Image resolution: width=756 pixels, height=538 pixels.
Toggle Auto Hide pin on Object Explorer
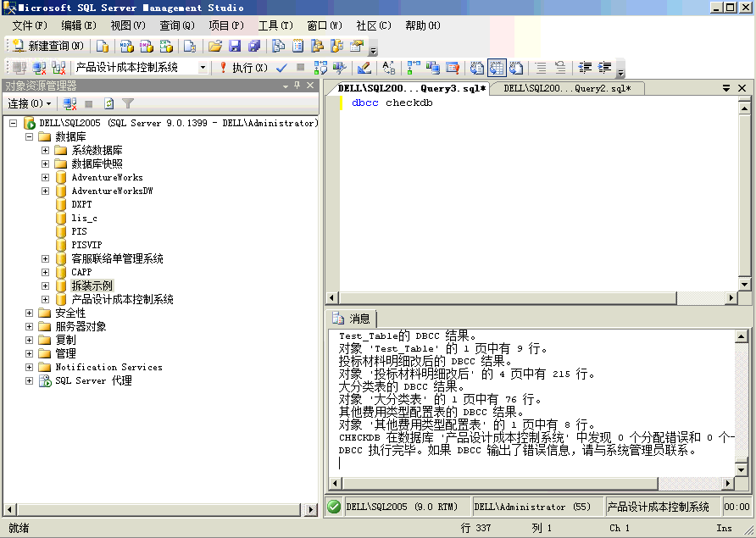[297, 86]
